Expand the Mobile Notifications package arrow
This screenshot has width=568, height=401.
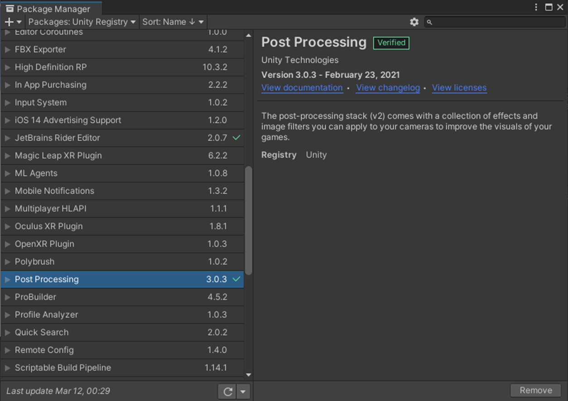[7, 191]
